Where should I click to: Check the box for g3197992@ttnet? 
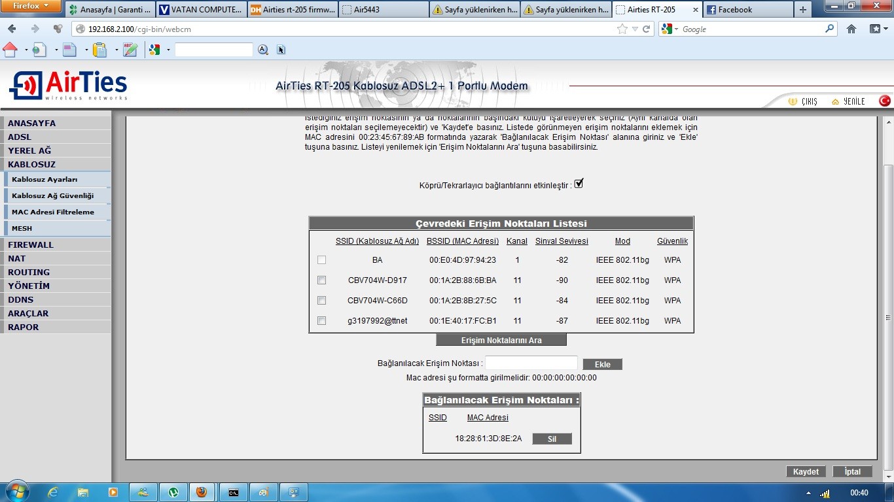point(321,320)
